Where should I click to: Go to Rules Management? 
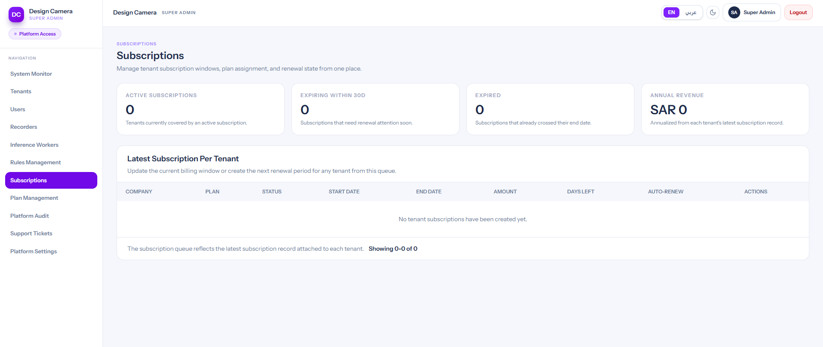(x=51, y=163)
